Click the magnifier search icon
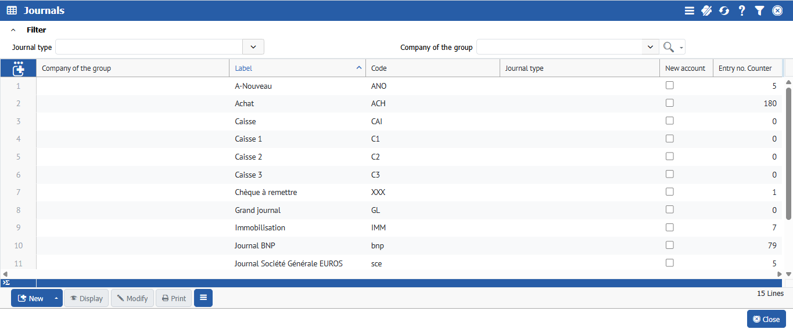 click(669, 47)
